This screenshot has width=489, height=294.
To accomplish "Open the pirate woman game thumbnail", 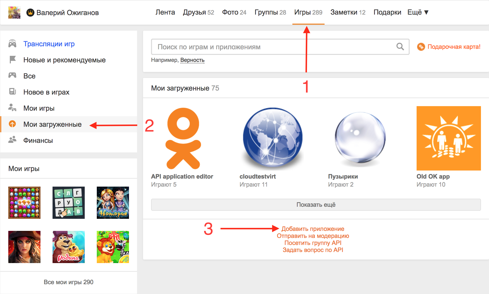I will pyautogui.click(x=24, y=247).
